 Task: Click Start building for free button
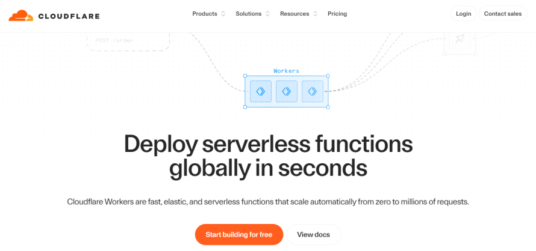(x=239, y=235)
